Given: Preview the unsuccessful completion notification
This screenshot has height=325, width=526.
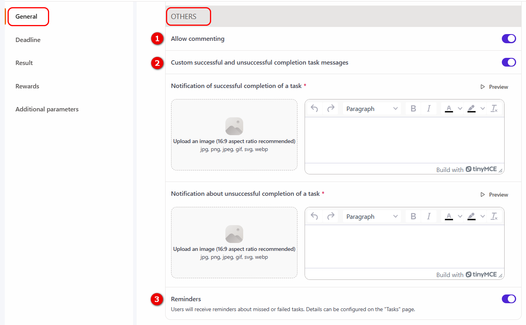Looking at the screenshot, I should click(494, 195).
